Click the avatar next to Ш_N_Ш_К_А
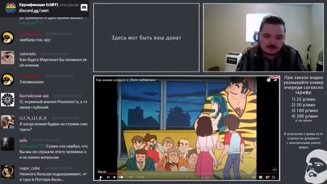The image size is (327, 184). coord(8,122)
